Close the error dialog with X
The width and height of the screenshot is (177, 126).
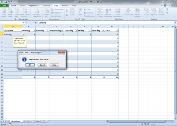click(x=62, y=52)
